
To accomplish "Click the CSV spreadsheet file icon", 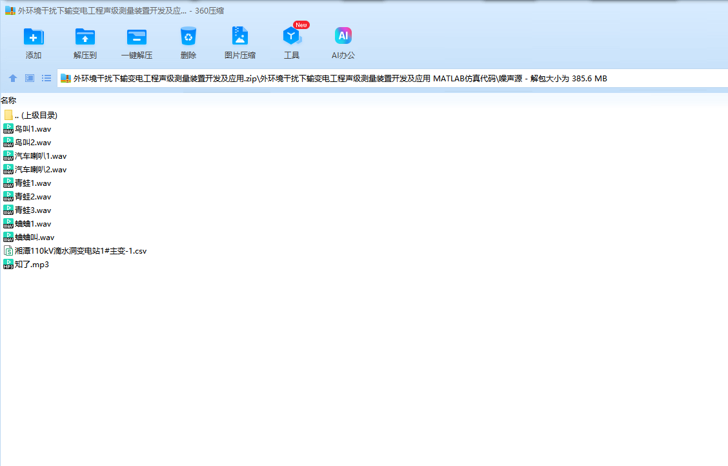I will (x=8, y=250).
